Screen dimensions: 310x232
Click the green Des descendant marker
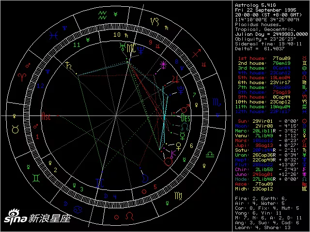click(186, 117)
